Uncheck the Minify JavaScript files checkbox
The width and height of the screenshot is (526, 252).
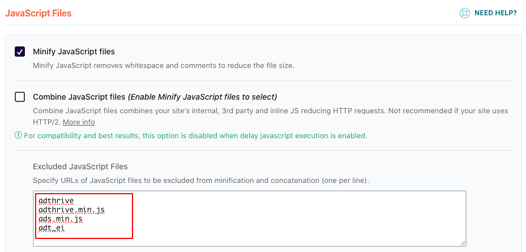(x=20, y=52)
